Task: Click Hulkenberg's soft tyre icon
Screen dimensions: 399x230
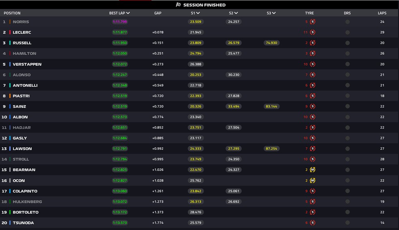Action: (313, 202)
